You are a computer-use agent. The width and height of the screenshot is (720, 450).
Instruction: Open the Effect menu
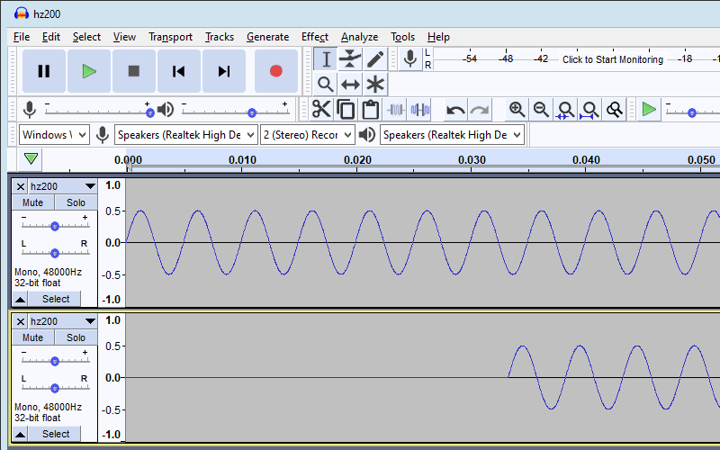315,37
